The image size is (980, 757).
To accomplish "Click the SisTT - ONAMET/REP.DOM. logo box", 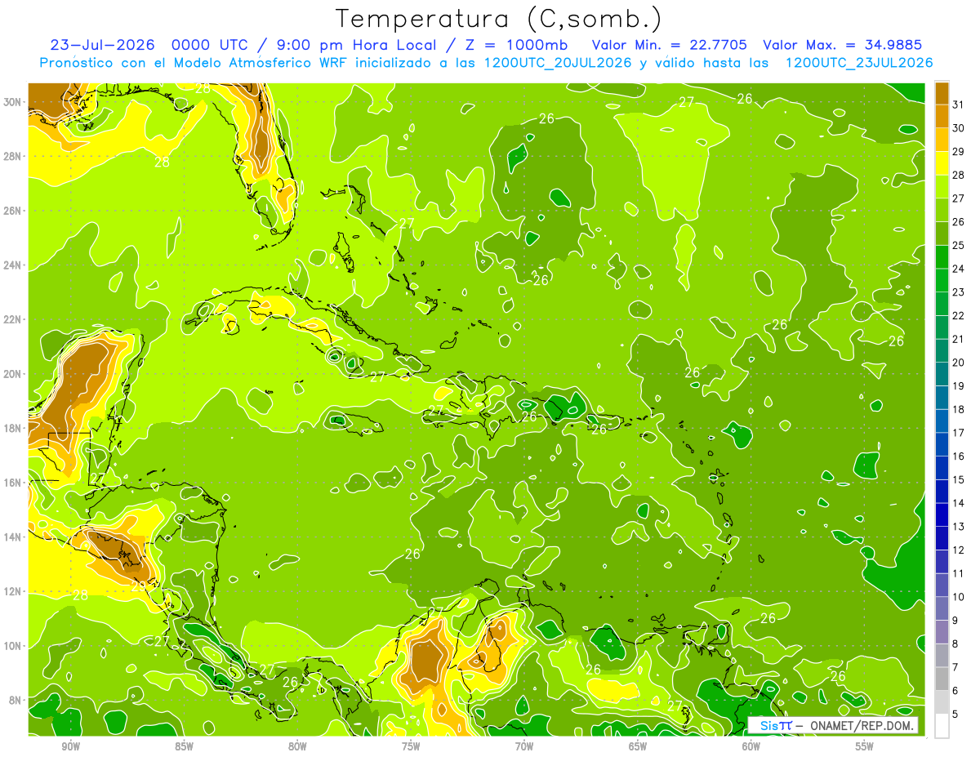I will click(x=833, y=725).
